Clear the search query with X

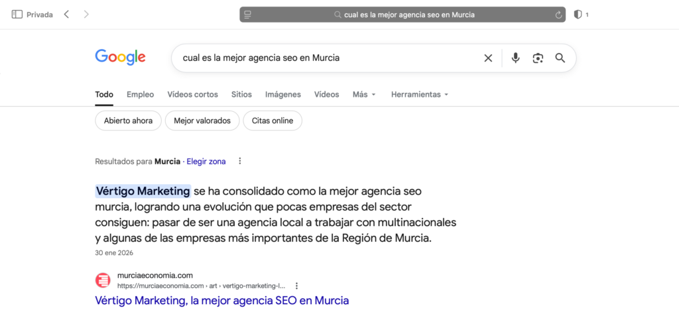[x=488, y=58]
